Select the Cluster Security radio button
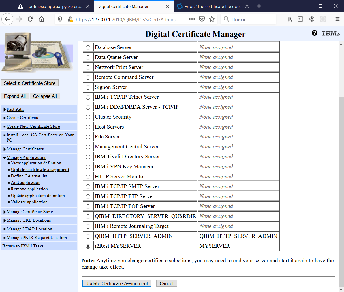Viewport: 344px width, 292px height. (88, 117)
